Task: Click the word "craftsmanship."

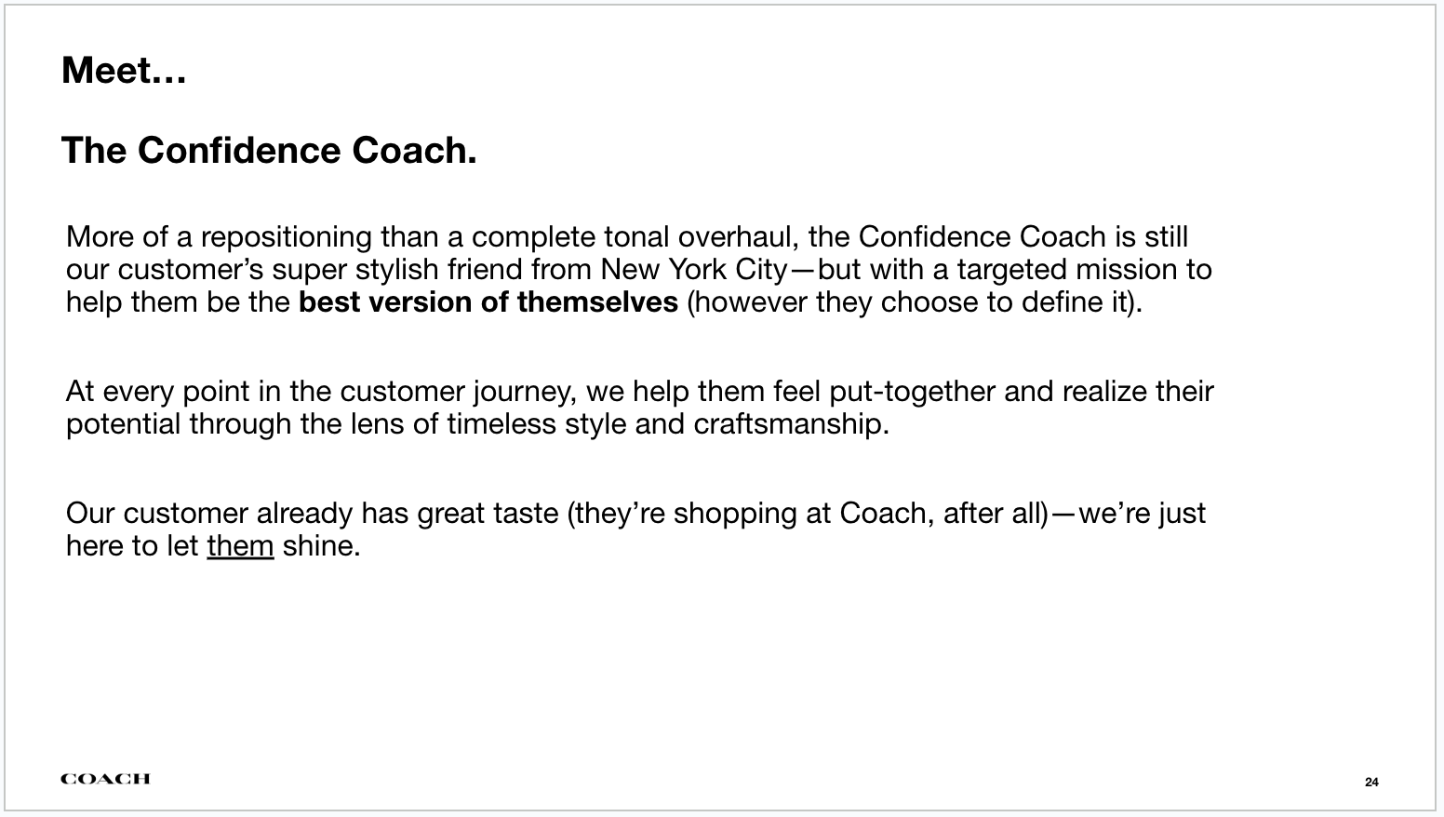Action: click(791, 424)
